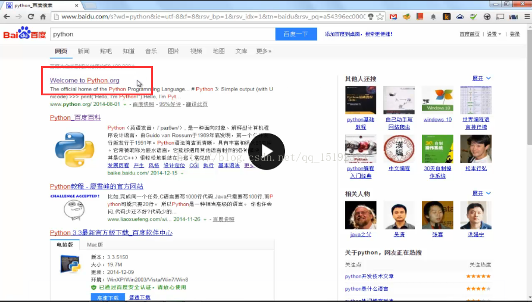Open the 文库 tab
Screen dimensions: 532x302
241,51
